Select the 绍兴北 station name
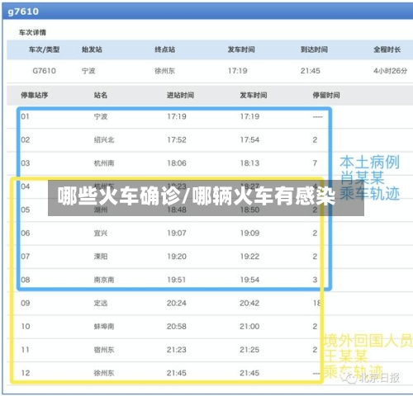Image resolution: width=413 pixels, height=396 pixels. pos(104,140)
